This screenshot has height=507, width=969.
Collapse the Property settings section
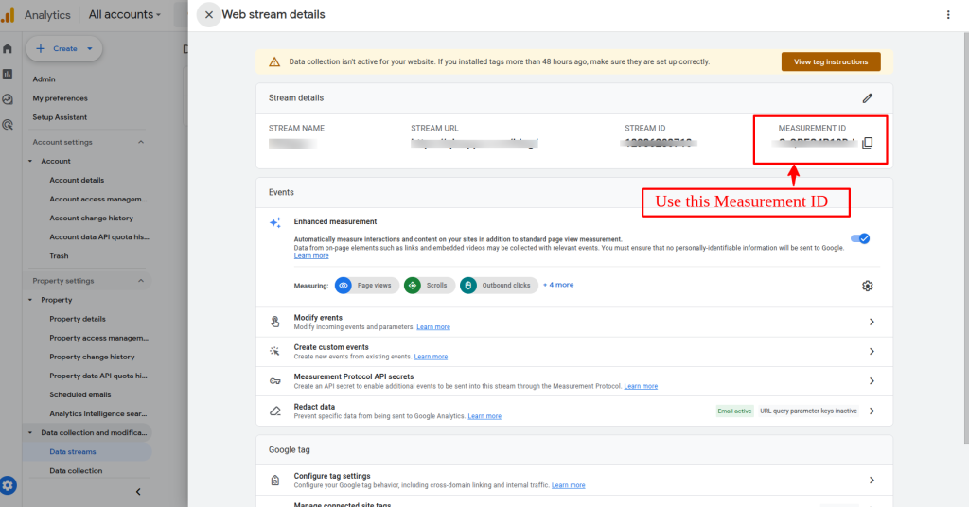click(141, 281)
